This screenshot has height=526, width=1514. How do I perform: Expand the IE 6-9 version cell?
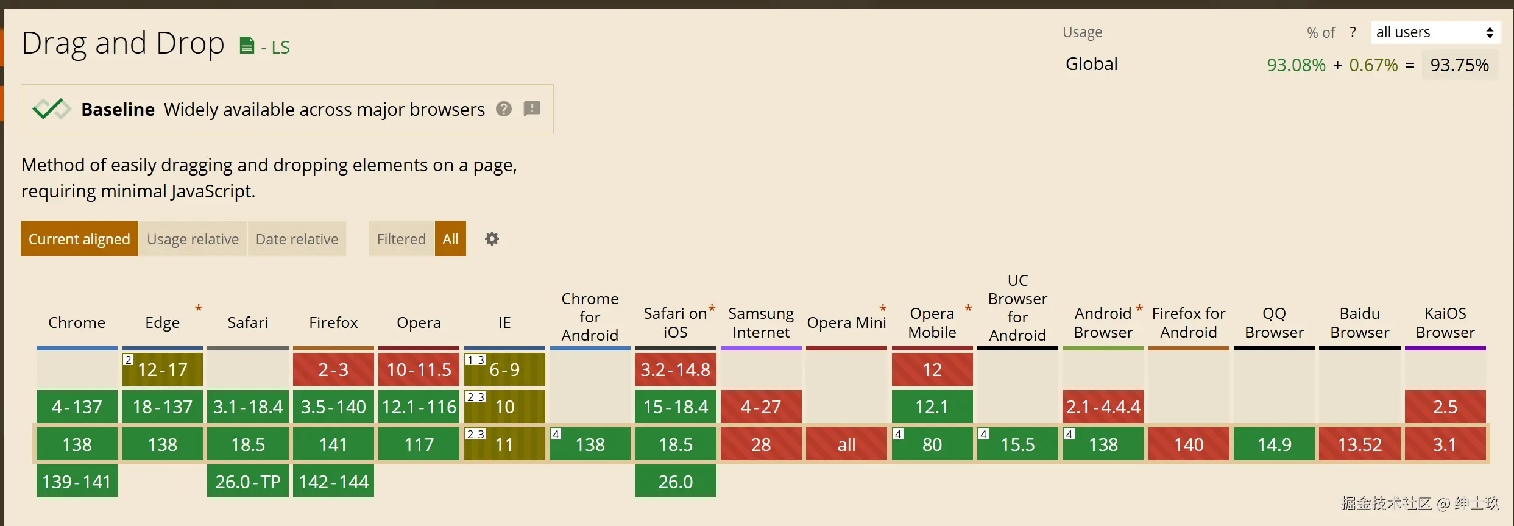(504, 369)
